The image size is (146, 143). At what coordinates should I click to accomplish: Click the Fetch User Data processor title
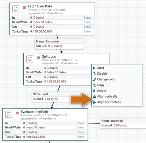pyautogui.click(x=40, y=6)
